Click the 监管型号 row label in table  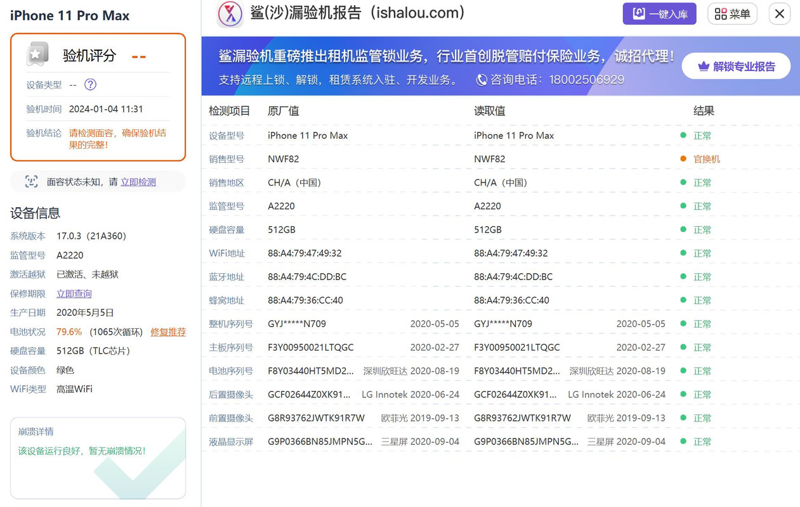coord(226,206)
